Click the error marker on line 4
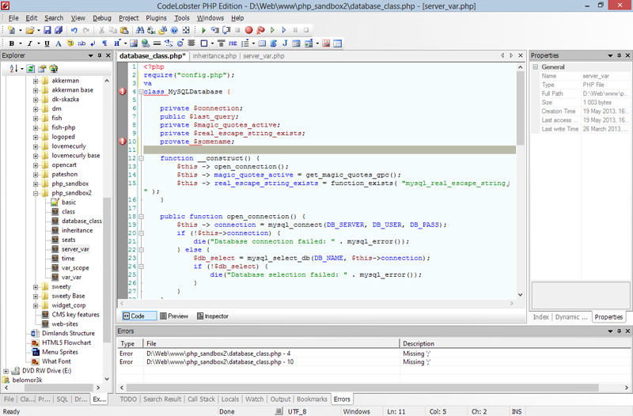The image size is (633, 416). point(123,92)
